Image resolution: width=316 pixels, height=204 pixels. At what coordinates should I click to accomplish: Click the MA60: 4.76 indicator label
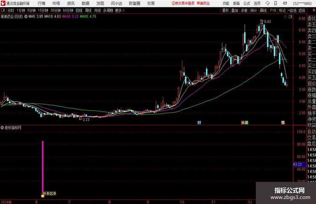pos(88,16)
